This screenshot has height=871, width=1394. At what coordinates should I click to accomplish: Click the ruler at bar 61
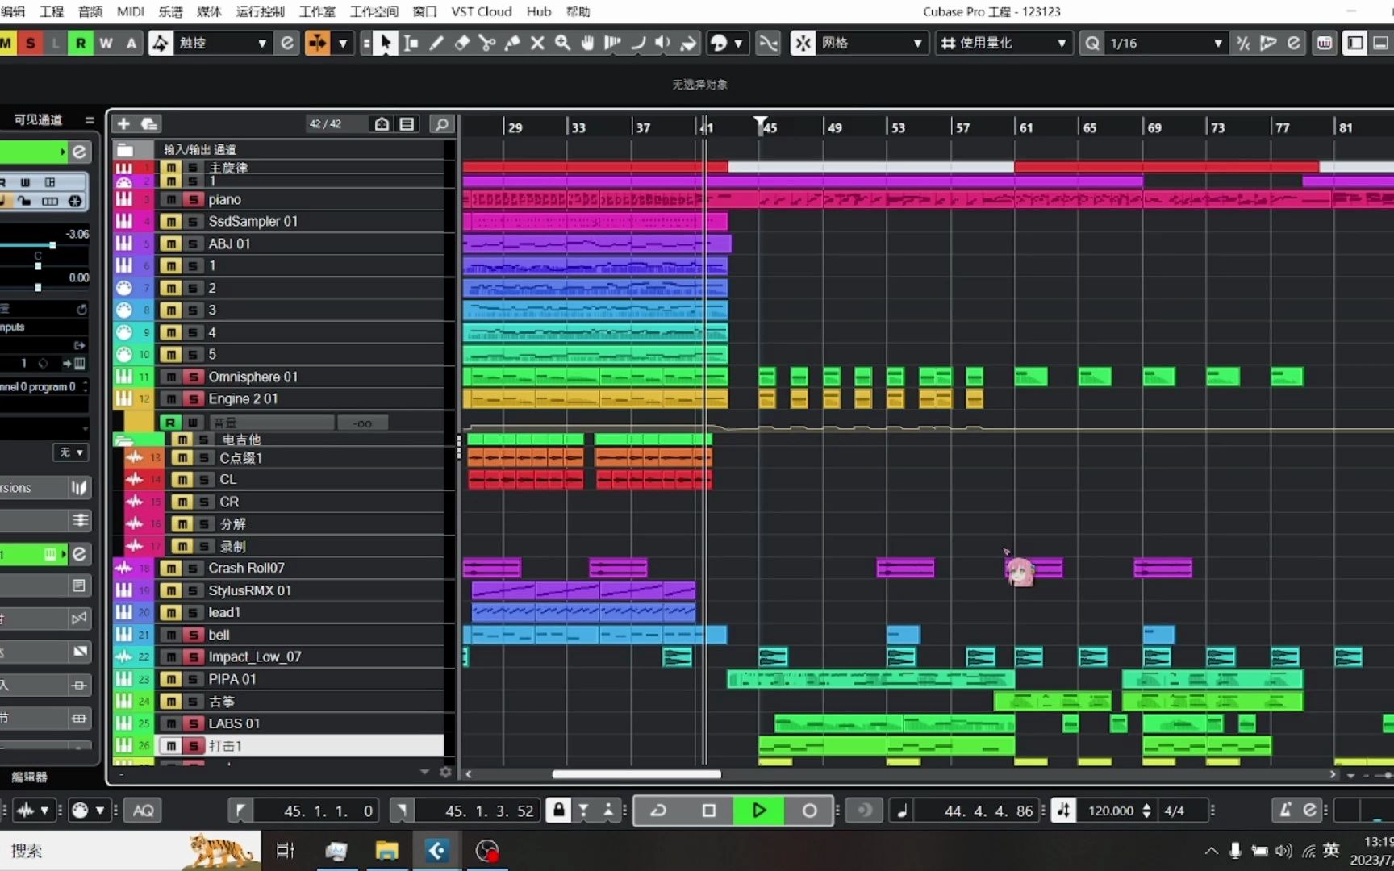[1025, 127]
